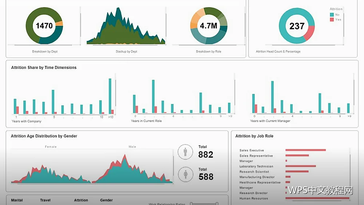Toggle the teal 'No' attrition legend swatch
364x205 pixels.
tap(332, 15)
